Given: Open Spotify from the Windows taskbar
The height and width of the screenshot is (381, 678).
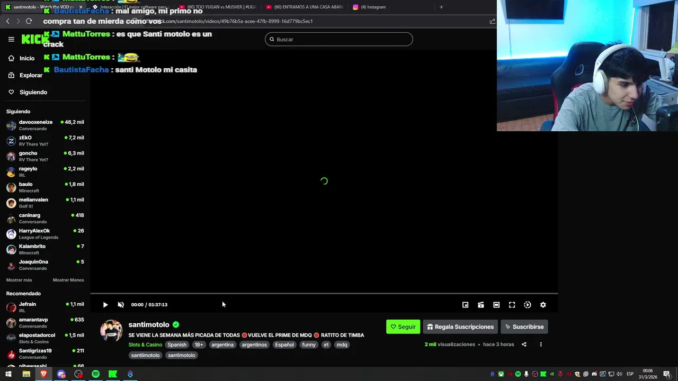Looking at the screenshot, I should pos(95,374).
